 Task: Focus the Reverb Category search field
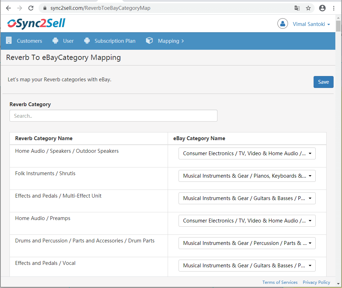point(113,116)
